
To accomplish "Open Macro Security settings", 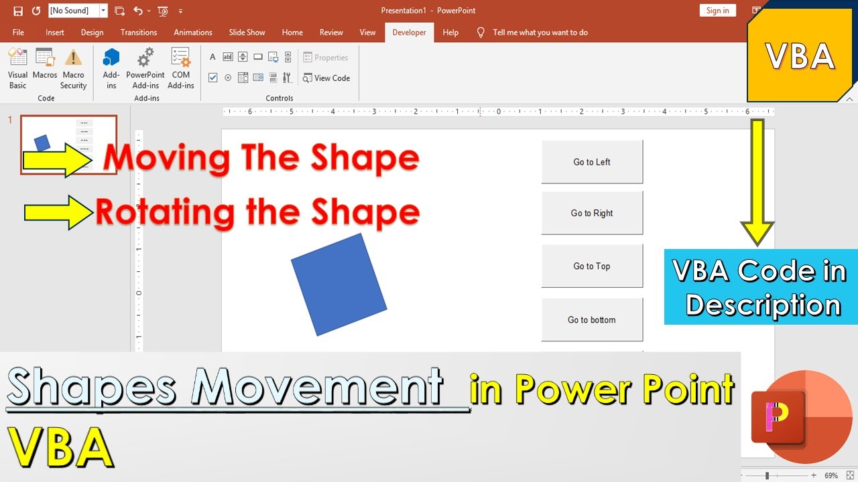I will click(x=73, y=69).
